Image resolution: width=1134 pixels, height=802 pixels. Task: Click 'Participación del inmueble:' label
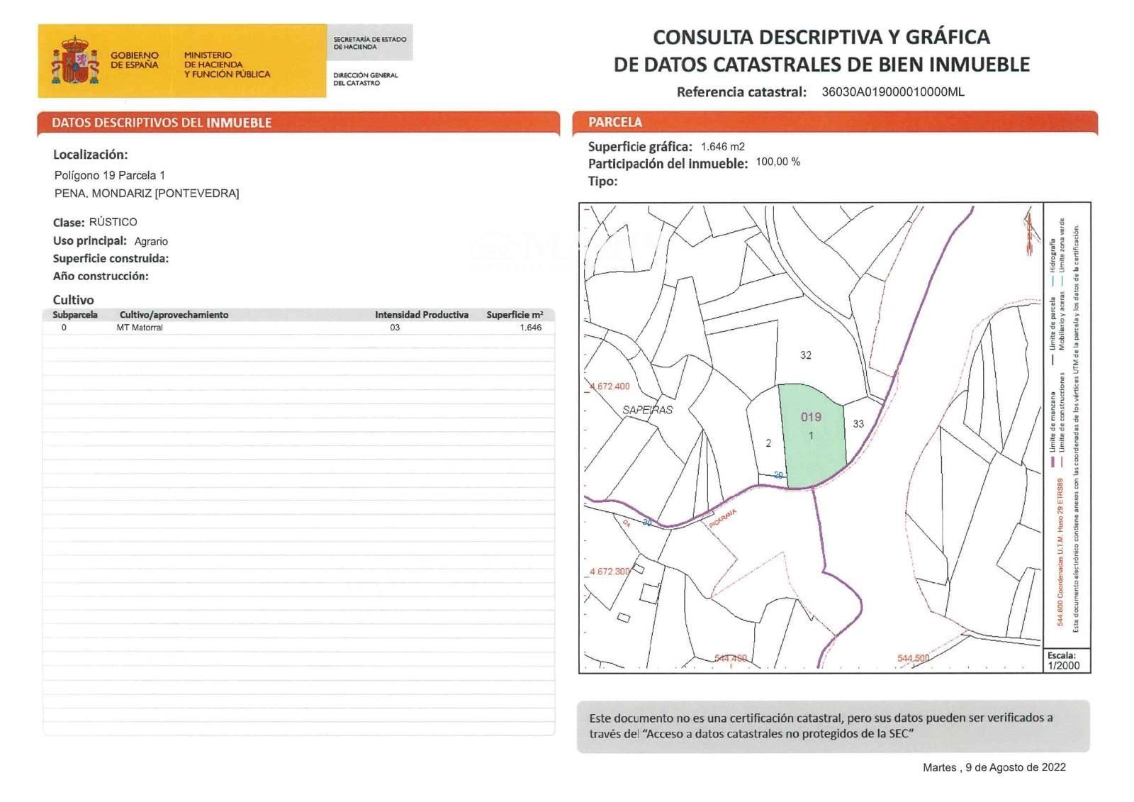pyautogui.click(x=668, y=164)
